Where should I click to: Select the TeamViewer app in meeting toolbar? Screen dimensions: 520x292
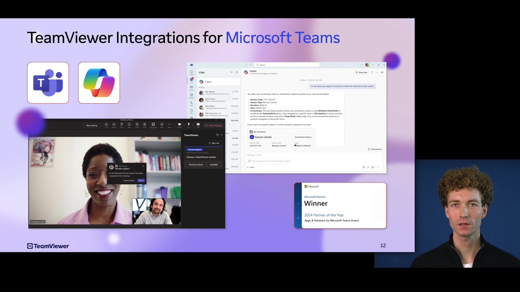153,125
